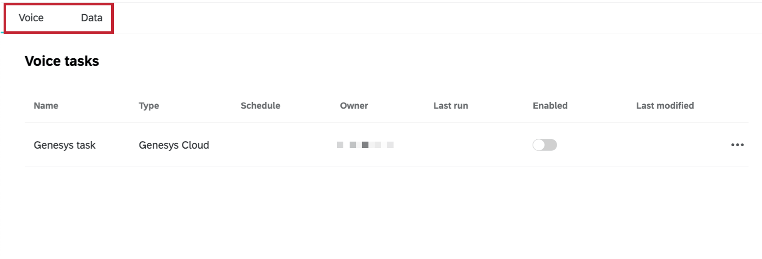
Task: Sort by the Name column header
Action: pos(46,106)
